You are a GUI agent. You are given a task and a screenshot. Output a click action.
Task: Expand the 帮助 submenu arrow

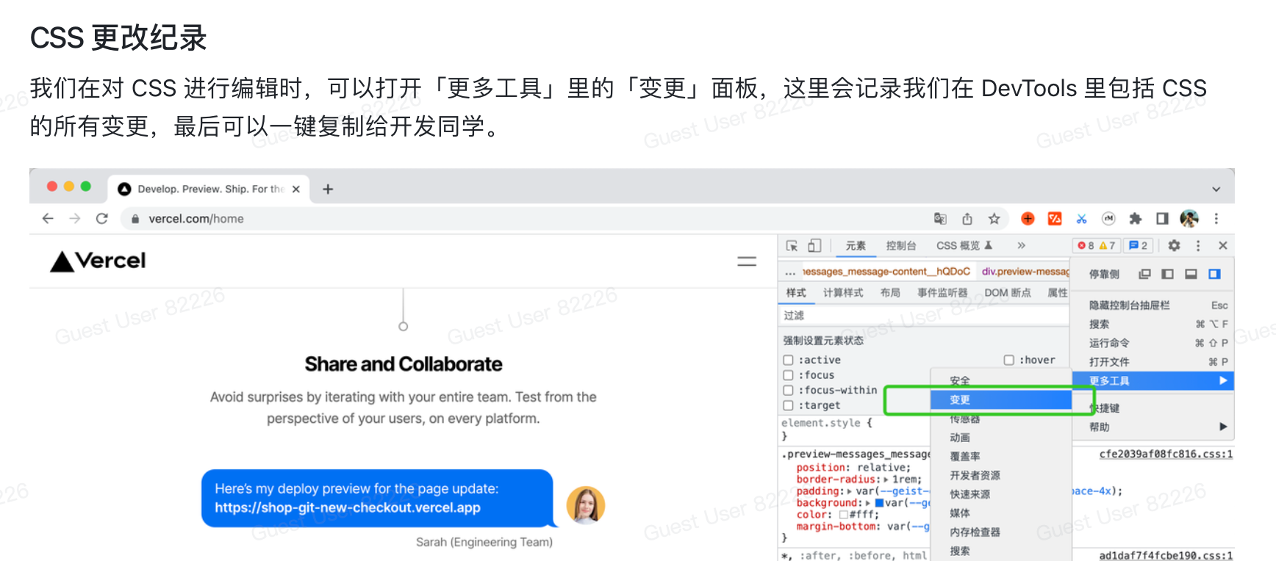pyautogui.click(x=1223, y=427)
